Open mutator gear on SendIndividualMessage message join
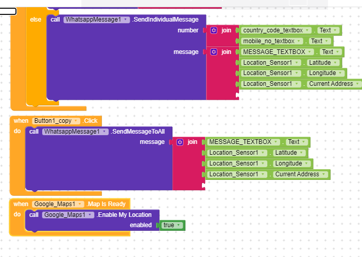 (x=214, y=52)
